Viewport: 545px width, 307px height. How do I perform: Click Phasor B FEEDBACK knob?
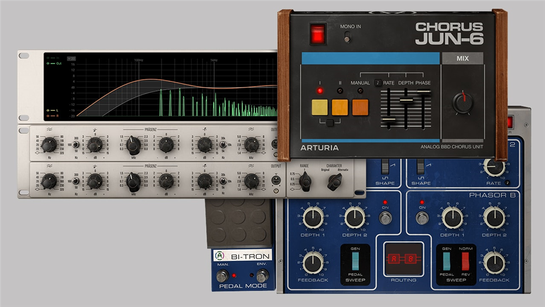point(494,262)
